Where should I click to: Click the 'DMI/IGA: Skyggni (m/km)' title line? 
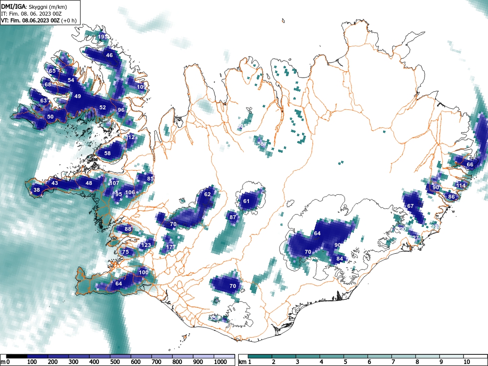(x=34, y=6)
